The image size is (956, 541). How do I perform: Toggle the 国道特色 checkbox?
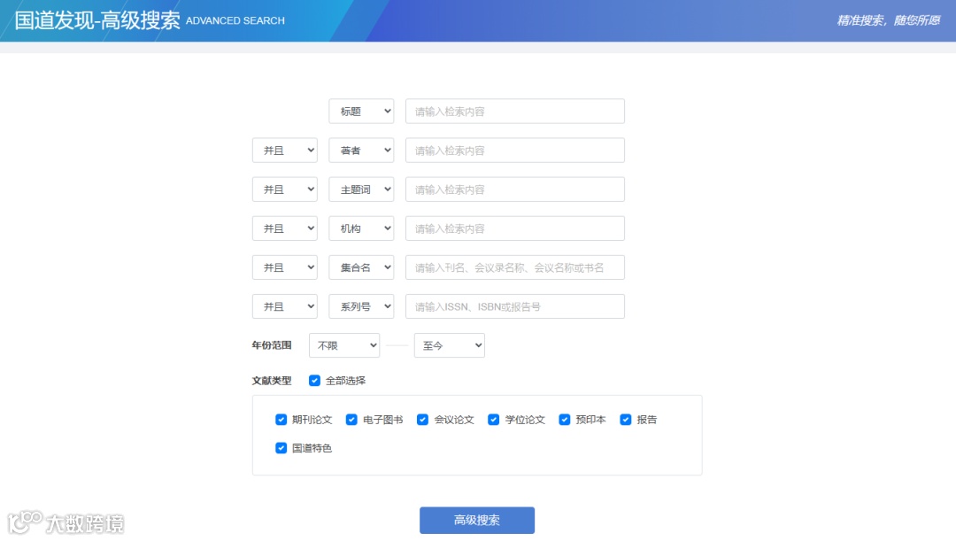click(281, 448)
